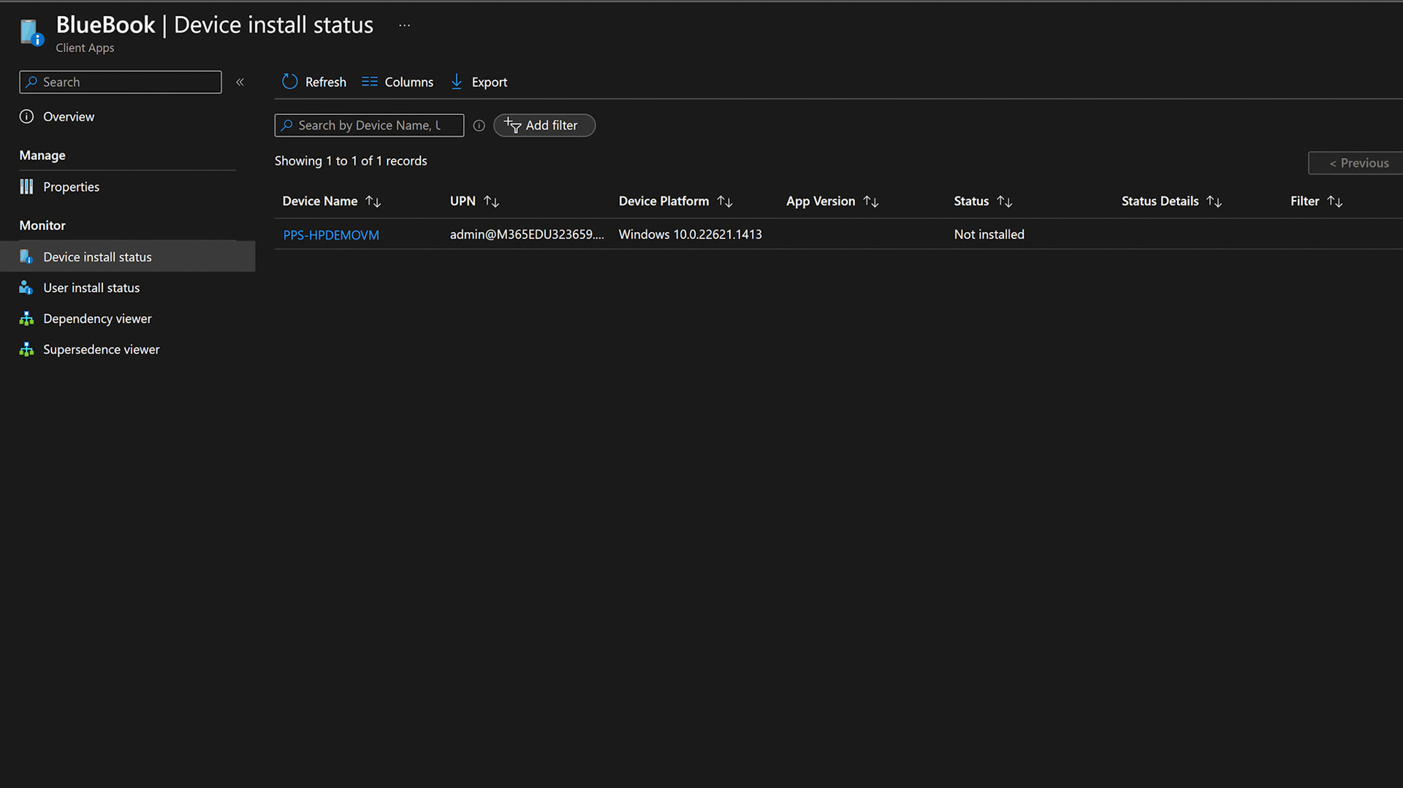
Task: Click the App Version header text
Action: [x=821, y=201]
